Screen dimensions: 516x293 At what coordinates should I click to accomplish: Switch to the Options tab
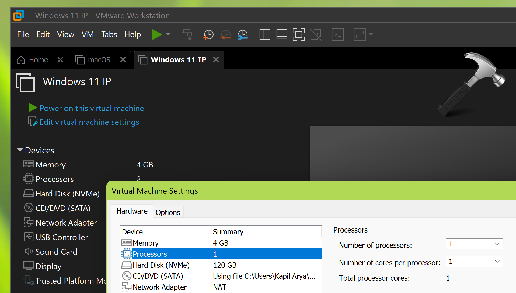coord(168,212)
